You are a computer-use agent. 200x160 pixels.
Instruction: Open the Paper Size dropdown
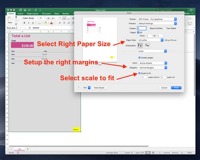[x=150, y=40]
